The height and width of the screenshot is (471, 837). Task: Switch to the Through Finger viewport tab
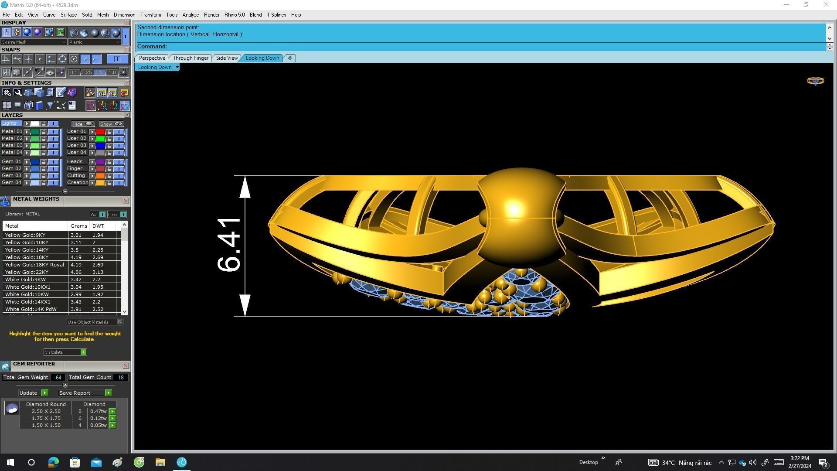pyautogui.click(x=191, y=58)
